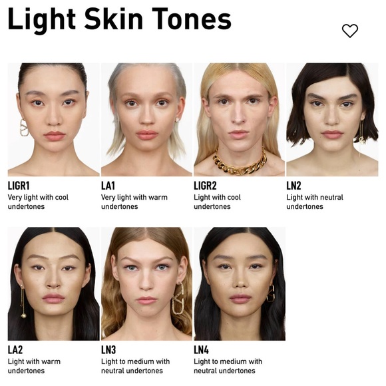The width and height of the screenshot is (386, 386).
Task: Select the LN2 shade model photo
Action: tap(332, 120)
